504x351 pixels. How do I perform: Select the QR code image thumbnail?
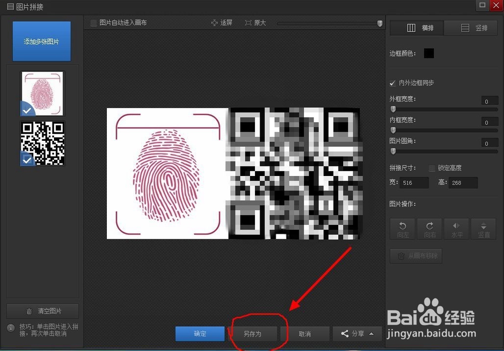[x=42, y=143]
